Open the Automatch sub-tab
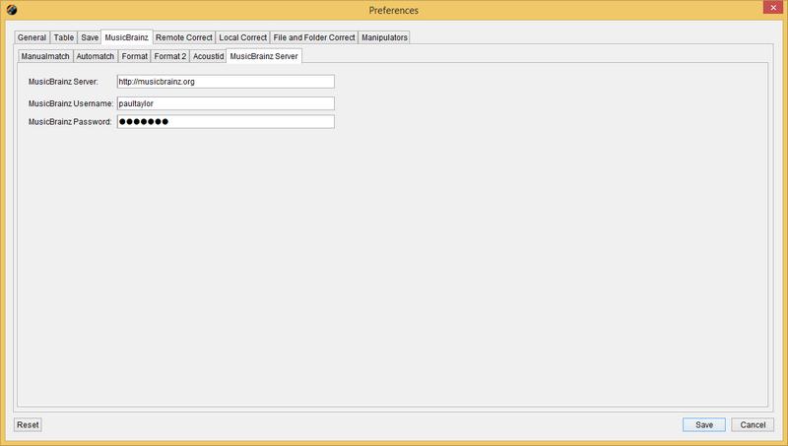The image size is (788, 446). pyautogui.click(x=95, y=56)
